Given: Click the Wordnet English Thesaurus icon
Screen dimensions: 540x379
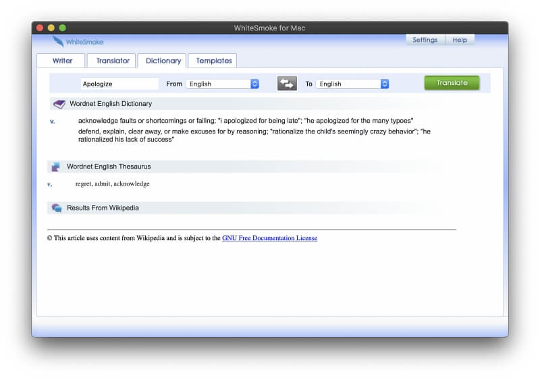Looking at the screenshot, I should click(56, 167).
